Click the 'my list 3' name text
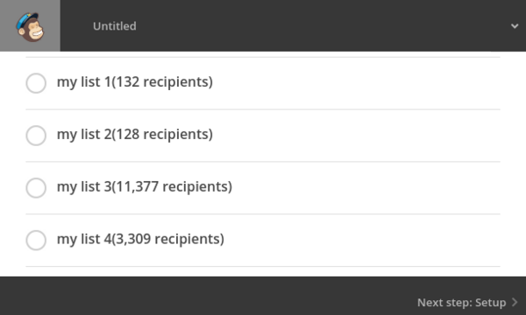 [84, 186]
